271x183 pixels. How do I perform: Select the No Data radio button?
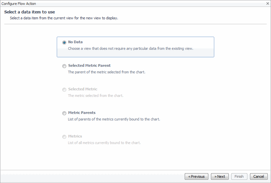64,43
